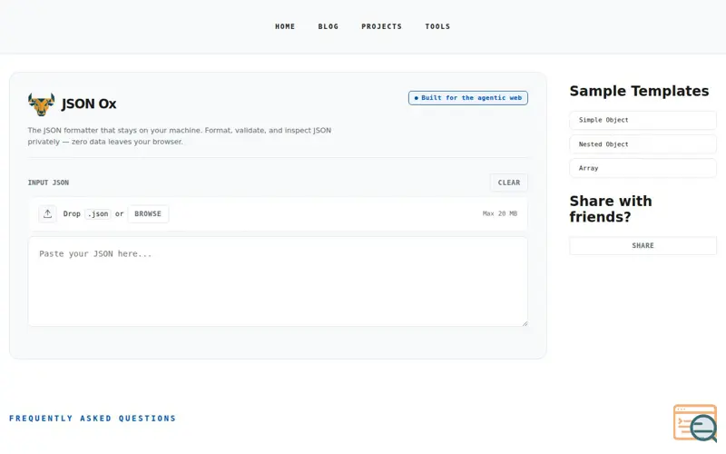Go to the Blog page

tap(328, 26)
